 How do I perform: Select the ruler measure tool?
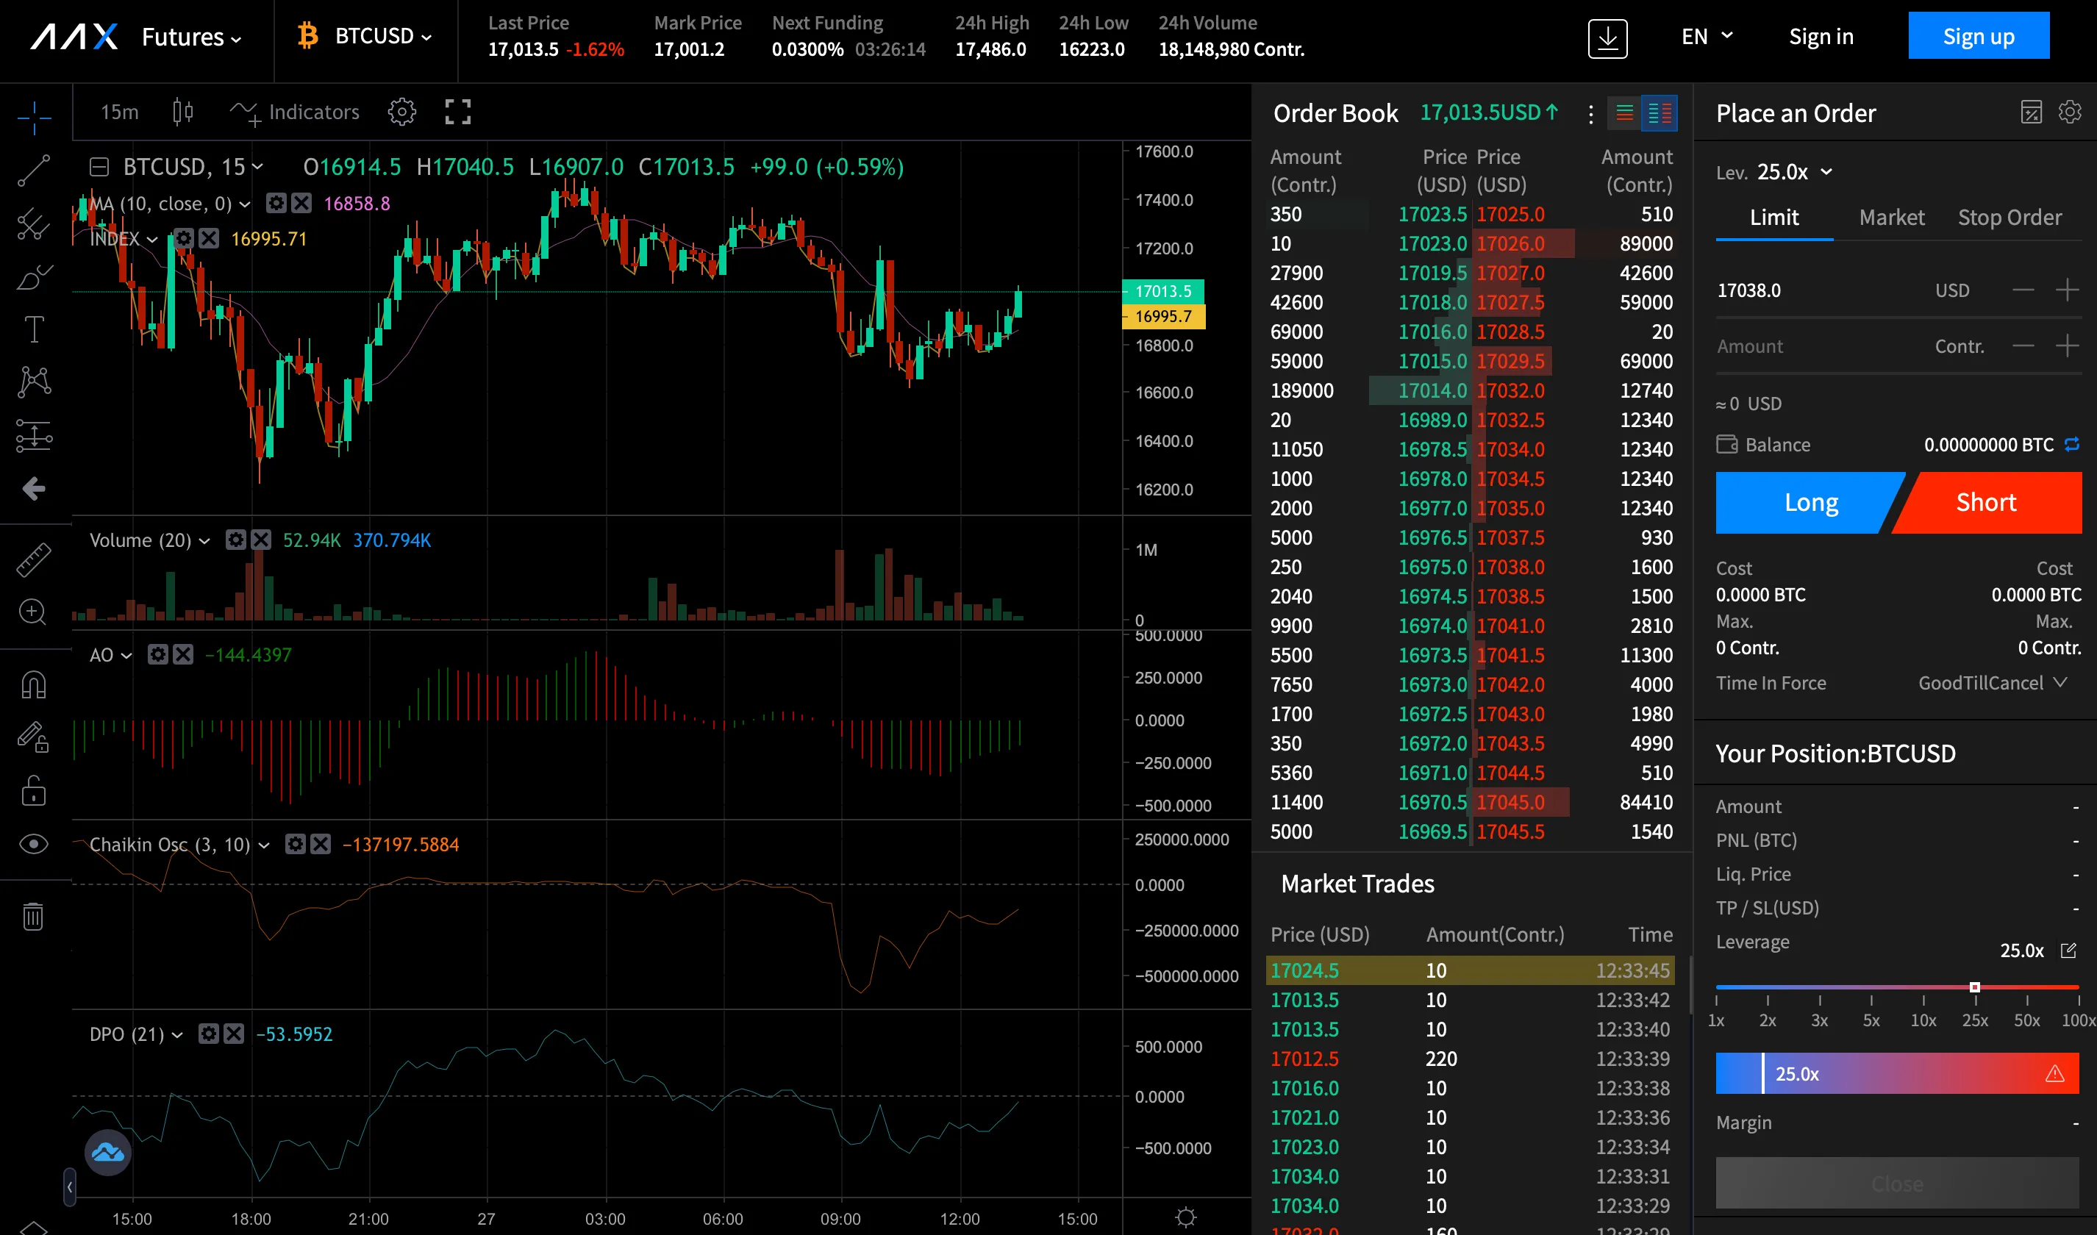34,560
